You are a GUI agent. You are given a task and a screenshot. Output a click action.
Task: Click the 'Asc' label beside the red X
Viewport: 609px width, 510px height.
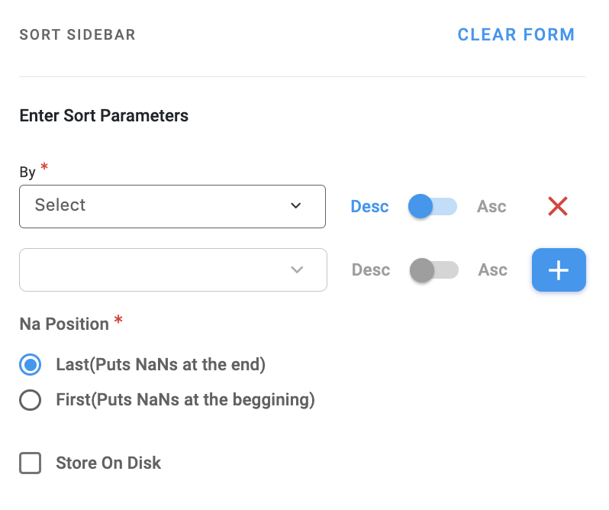(x=491, y=207)
